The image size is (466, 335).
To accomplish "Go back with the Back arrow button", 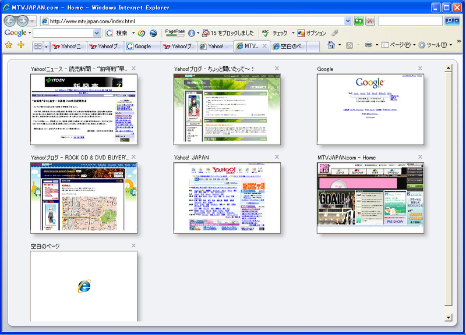I will click(10, 21).
